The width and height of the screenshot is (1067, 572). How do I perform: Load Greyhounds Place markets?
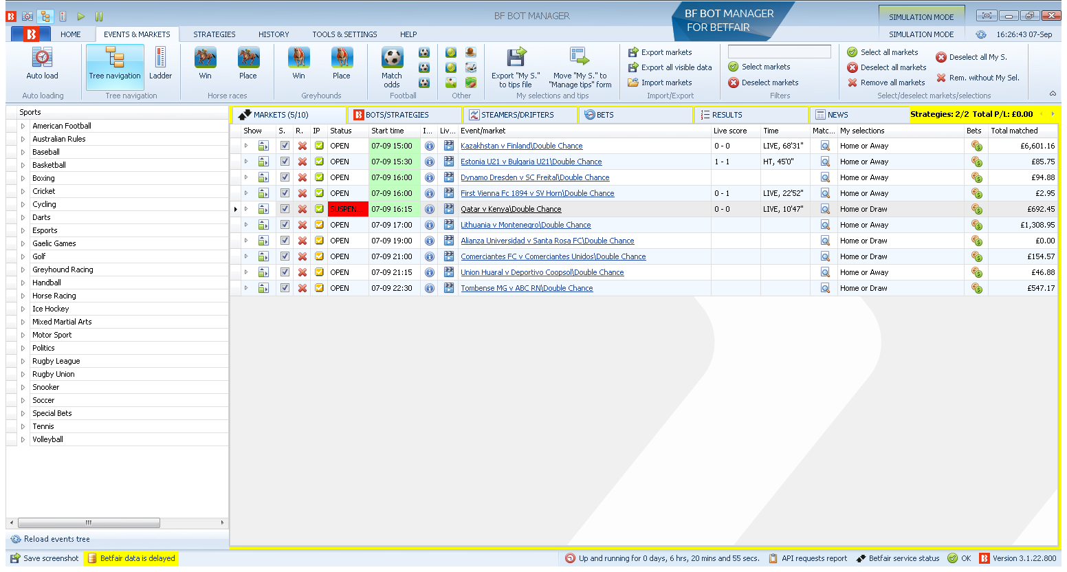[342, 63]
